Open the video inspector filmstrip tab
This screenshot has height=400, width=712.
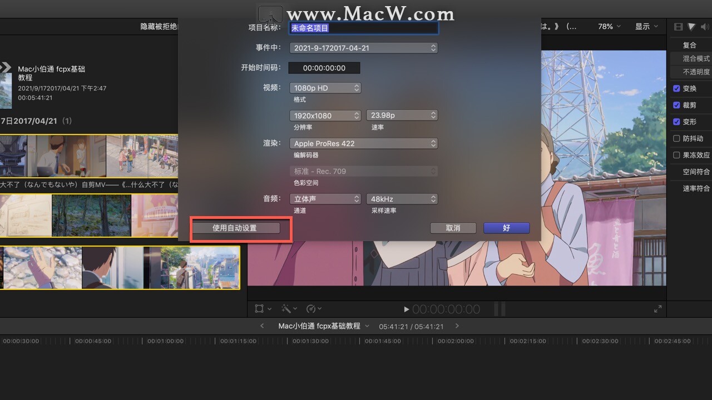point(678,27)
